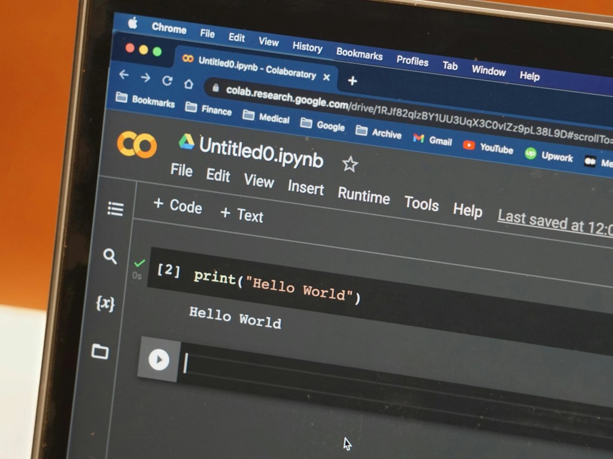Toggle the star to favorite Untitled0.ipynb

pos(350,164)
